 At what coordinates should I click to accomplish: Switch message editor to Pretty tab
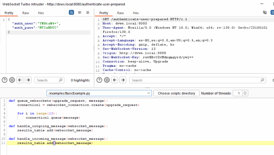[x=9, y=13]
